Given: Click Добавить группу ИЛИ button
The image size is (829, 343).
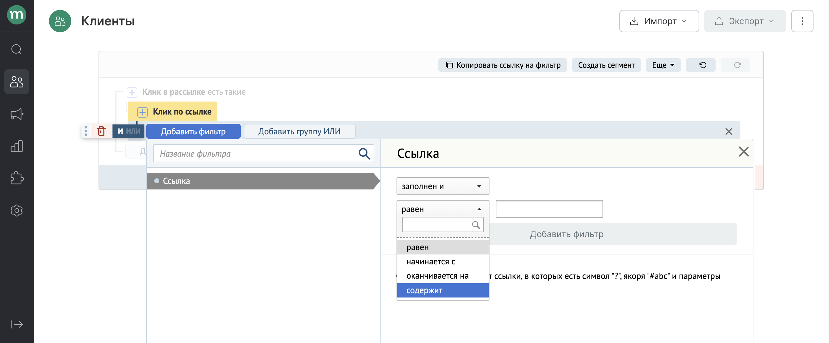Looking at the screenshot, I should pyautogui.click(x=299, y=132).
